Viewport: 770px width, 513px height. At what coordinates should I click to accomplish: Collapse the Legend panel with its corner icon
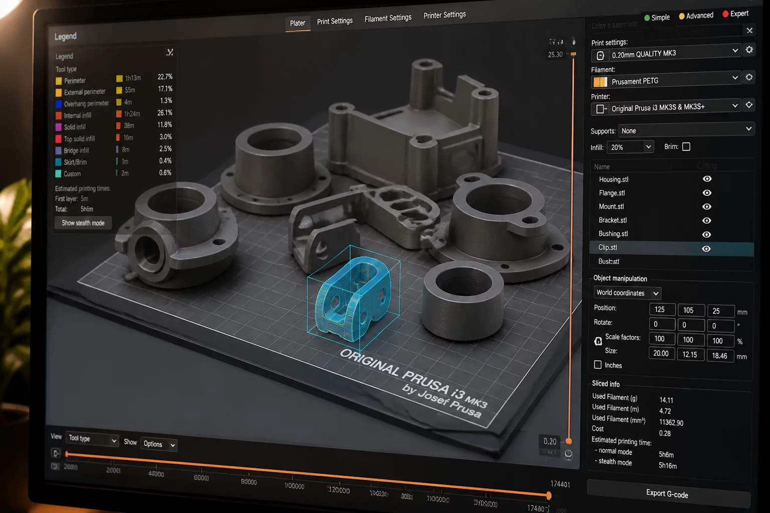pyautogui.click(x=170, y=52)
